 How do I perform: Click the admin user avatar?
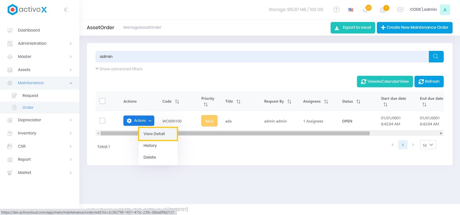point(445,10)
